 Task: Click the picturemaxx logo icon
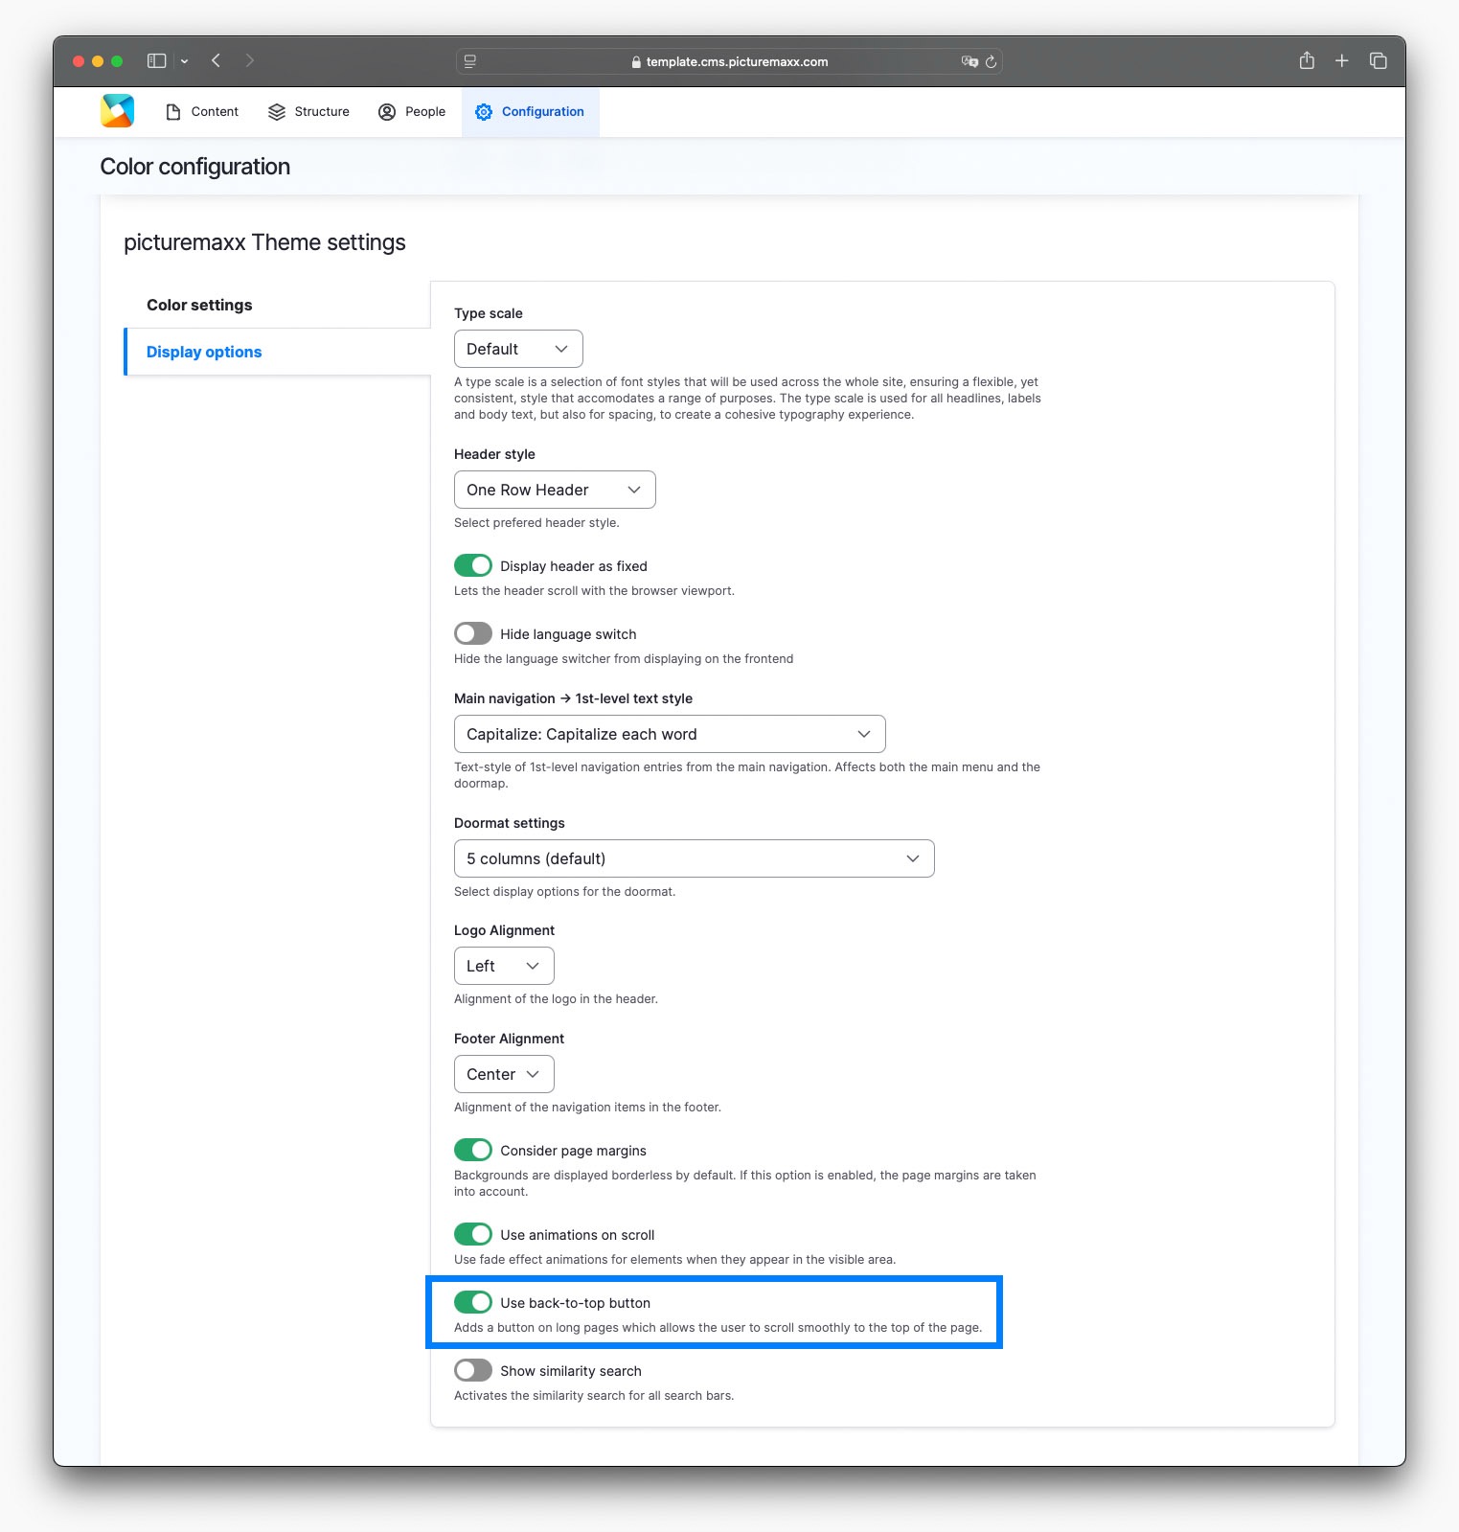117,111
